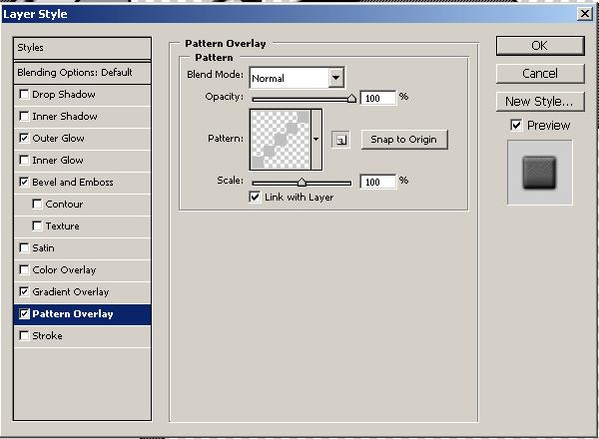Click the style preview thumbnail

tap(539, 173)
